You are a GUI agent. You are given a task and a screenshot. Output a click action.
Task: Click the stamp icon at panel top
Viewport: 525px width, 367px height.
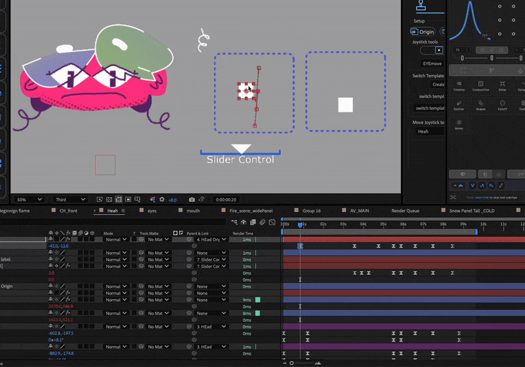(421, 5)
